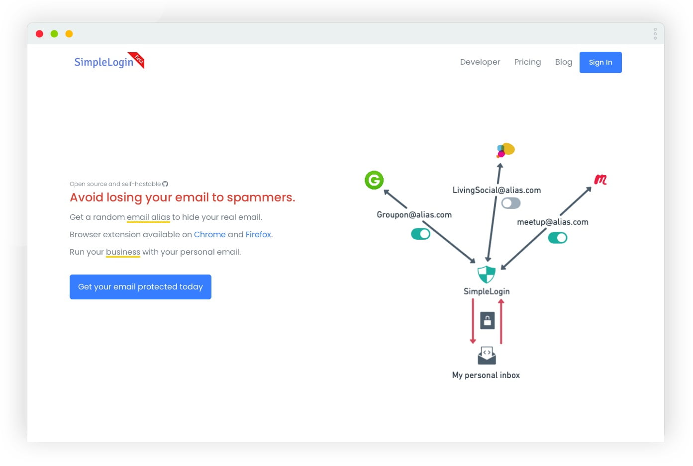This screenshot has width=693, height=466.
Task: Click the green window dot
Action: 54,34
